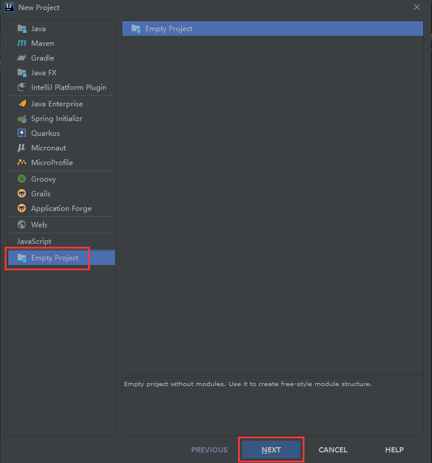Click the Application Forge icon
432x463 pixels.
22,208
